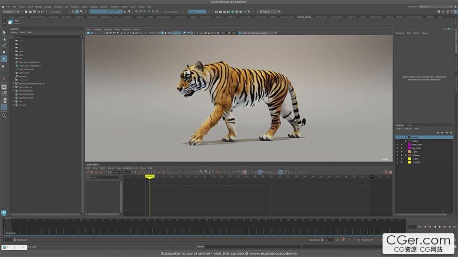Switch to the Studio_Library shelf tab
Image resolution: width=458 pixels, height=257 pixels.
tap(305, 17)
